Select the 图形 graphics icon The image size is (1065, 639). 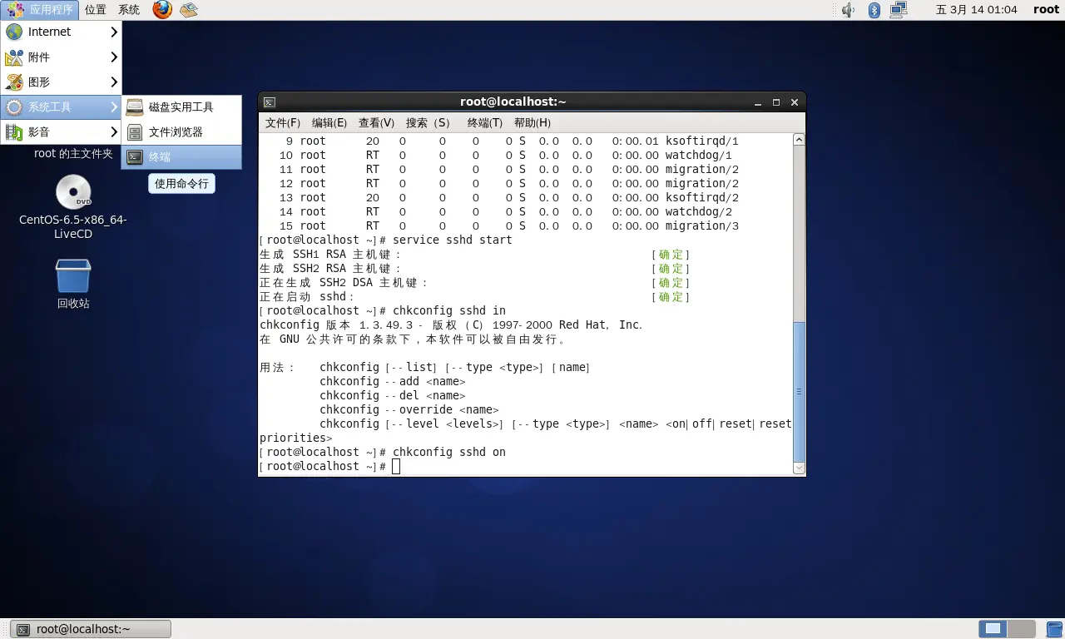pyautogui.click(x=14, y=82)
